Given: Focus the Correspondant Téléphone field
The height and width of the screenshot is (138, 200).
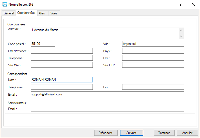Looking at the screenshot, I should (62, 87).
